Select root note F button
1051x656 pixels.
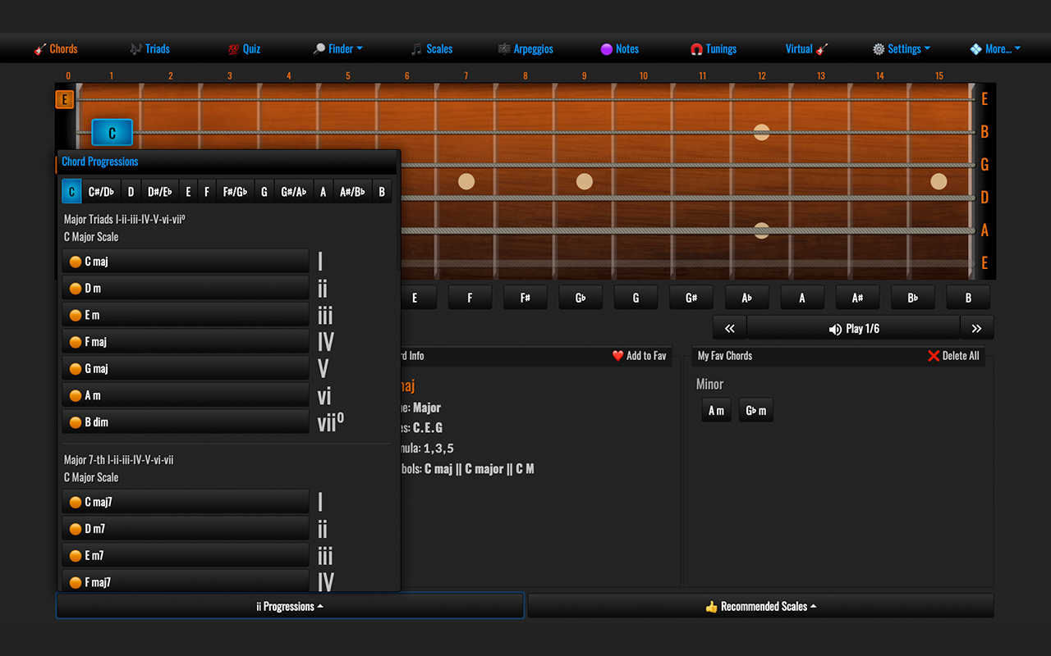tap(470, 298)
